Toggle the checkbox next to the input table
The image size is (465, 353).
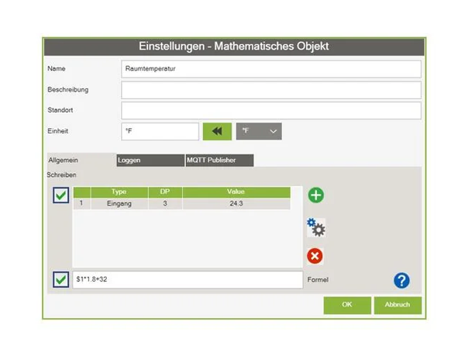tap(61, 196)
